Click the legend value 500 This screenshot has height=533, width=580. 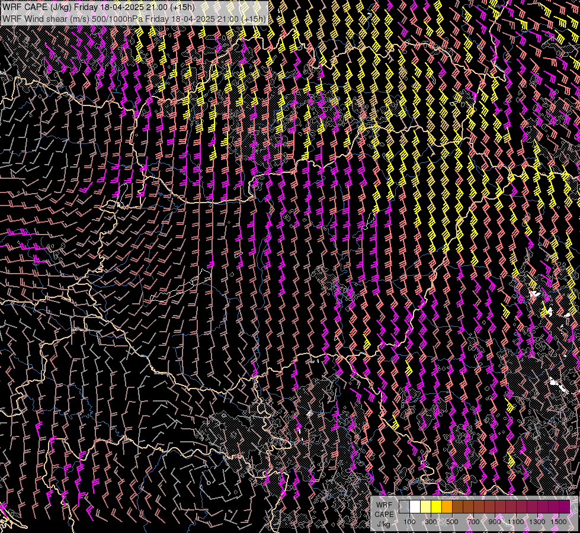(x=452, y=522)
